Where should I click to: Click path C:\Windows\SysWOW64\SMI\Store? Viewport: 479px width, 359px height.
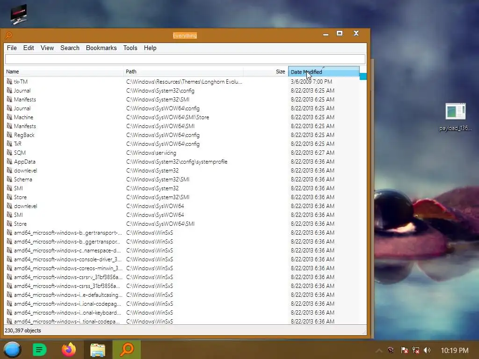168,117
